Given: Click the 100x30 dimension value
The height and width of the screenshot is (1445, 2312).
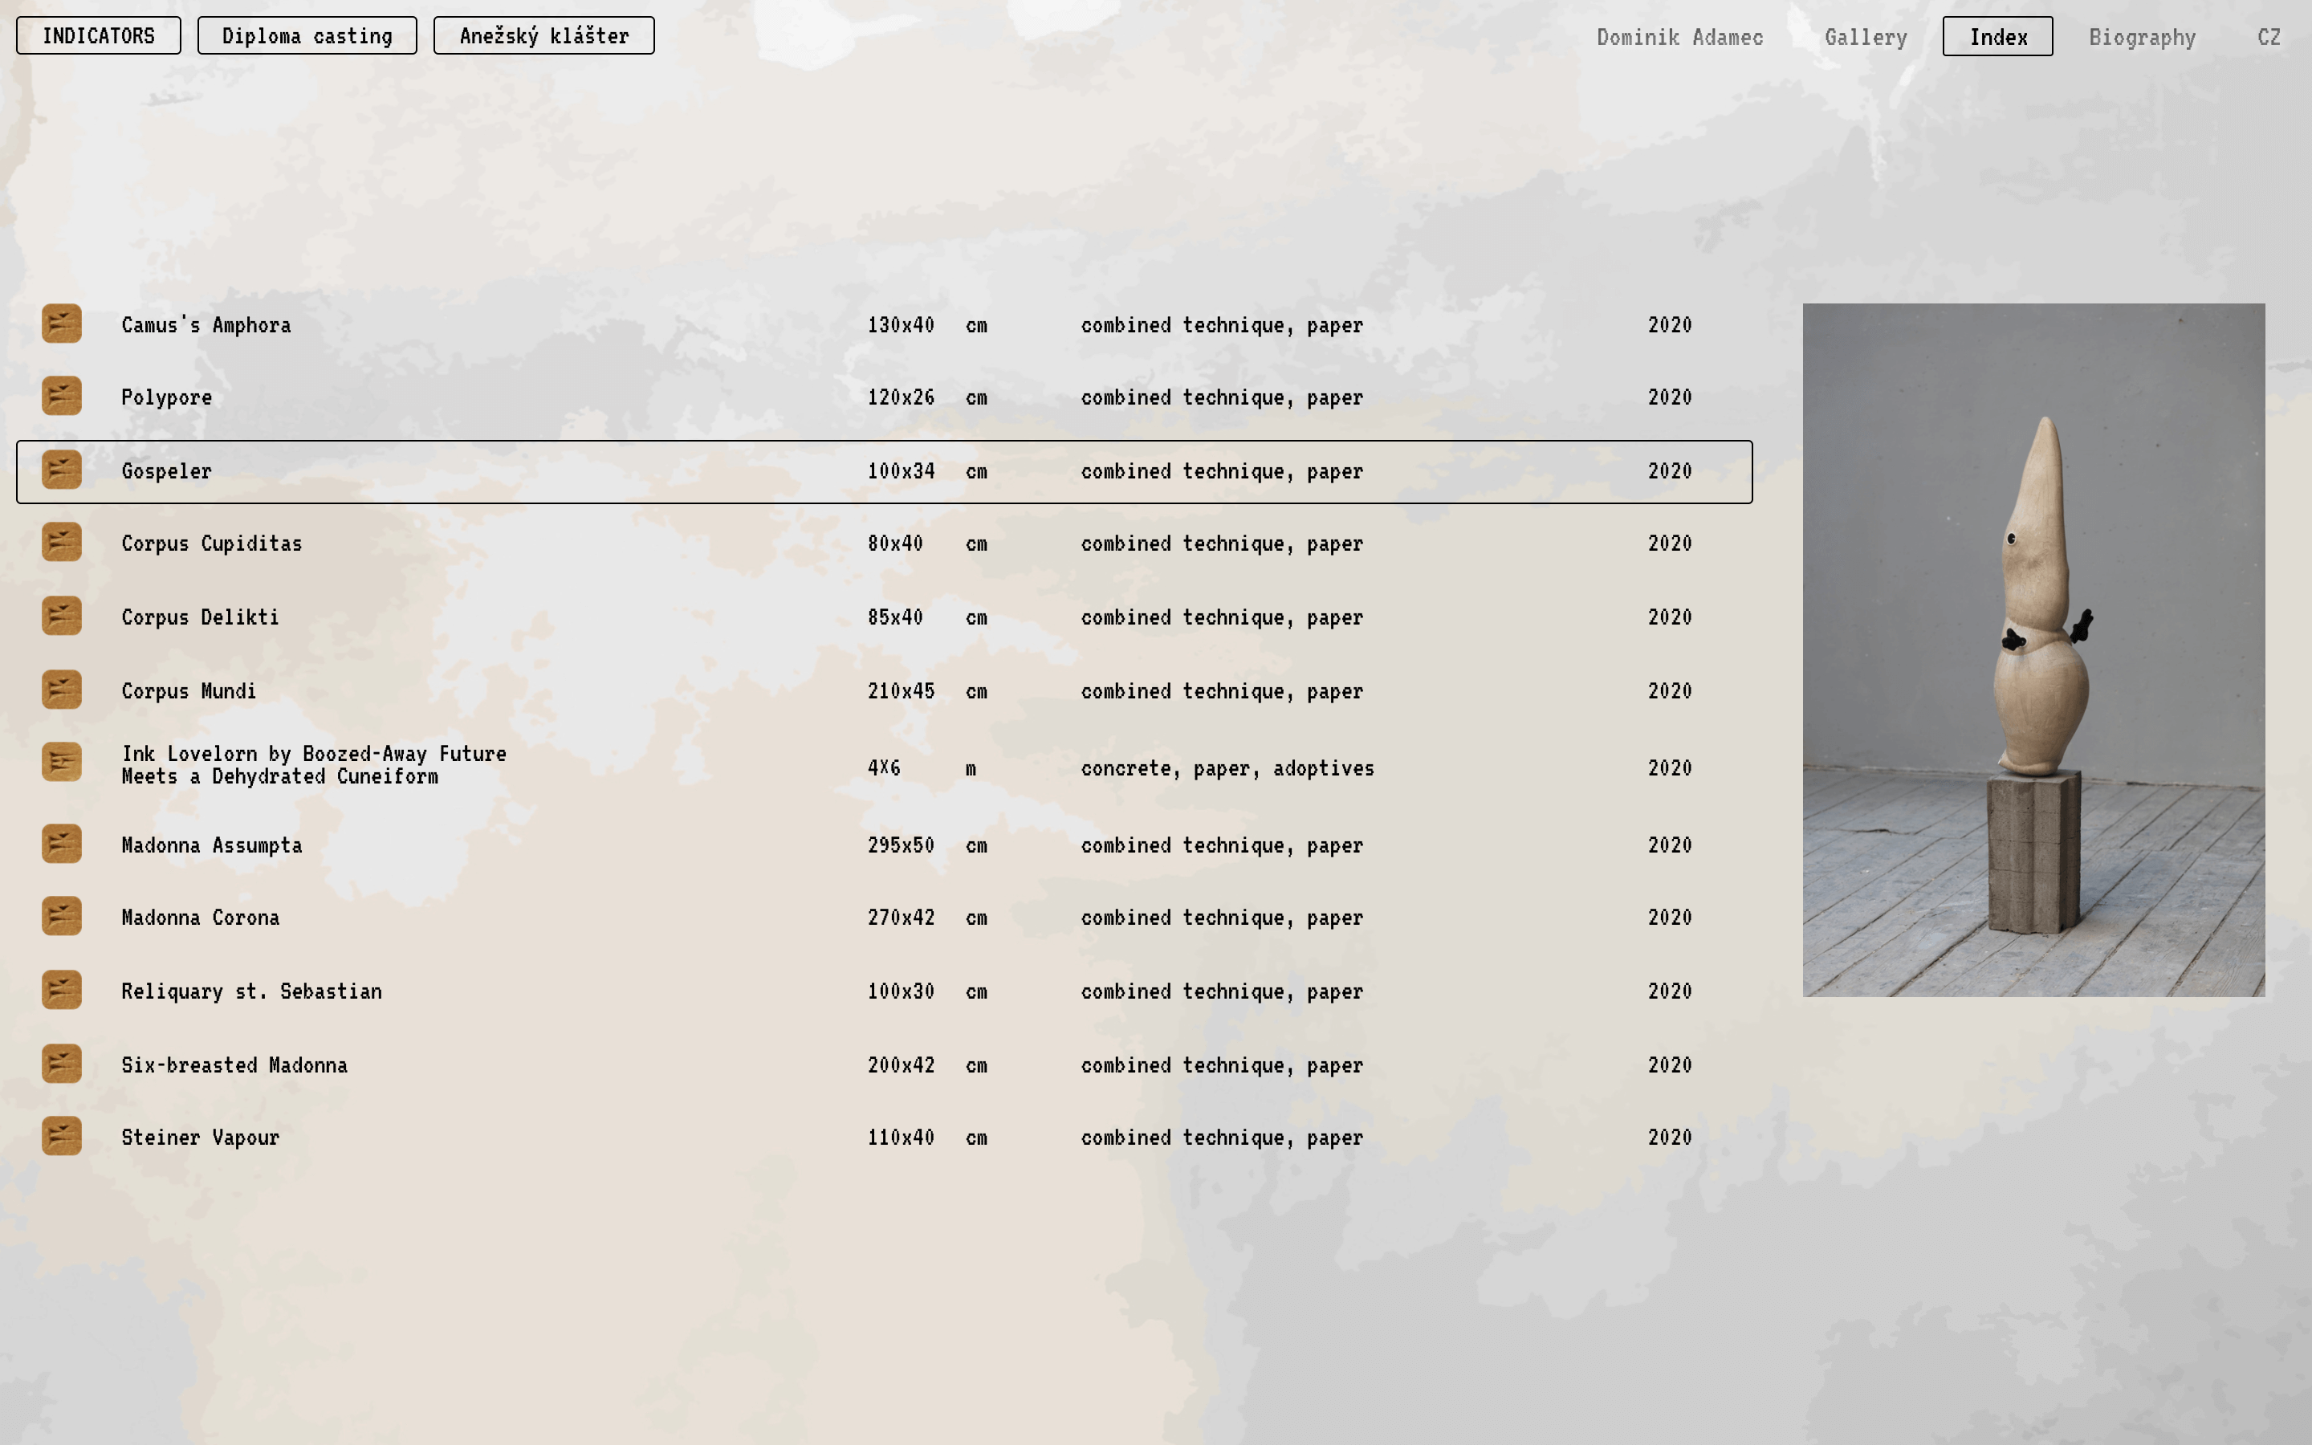Looking at the screenshot, I should click(x=901, y=991).
